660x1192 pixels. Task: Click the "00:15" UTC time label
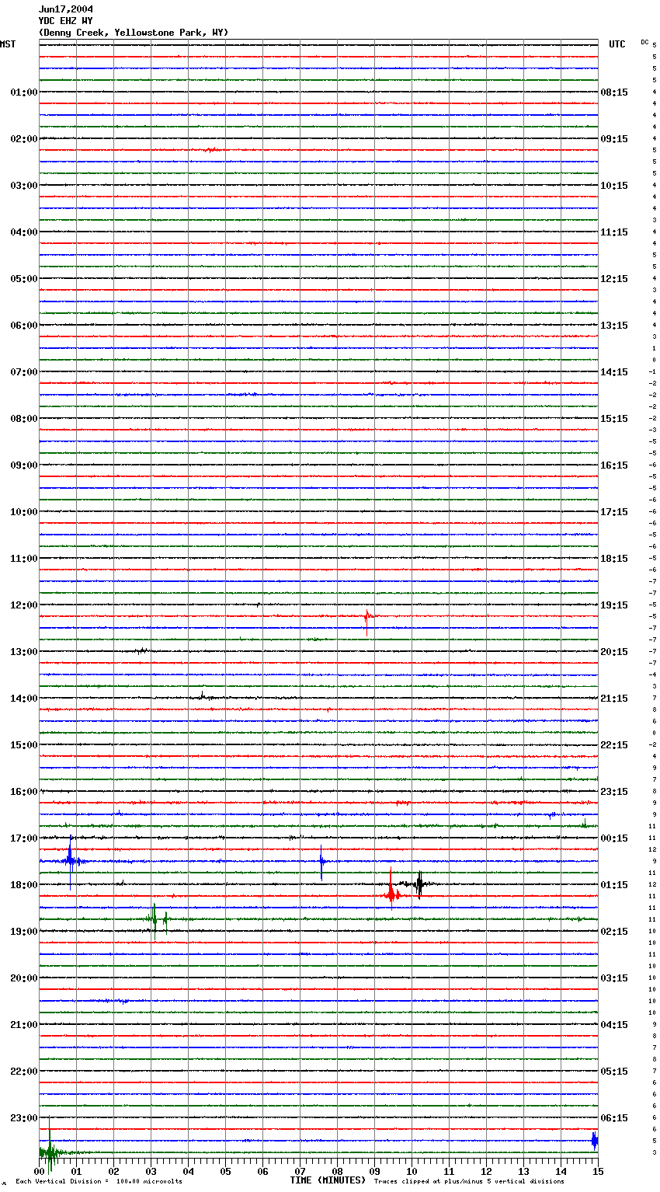point(614,838)
